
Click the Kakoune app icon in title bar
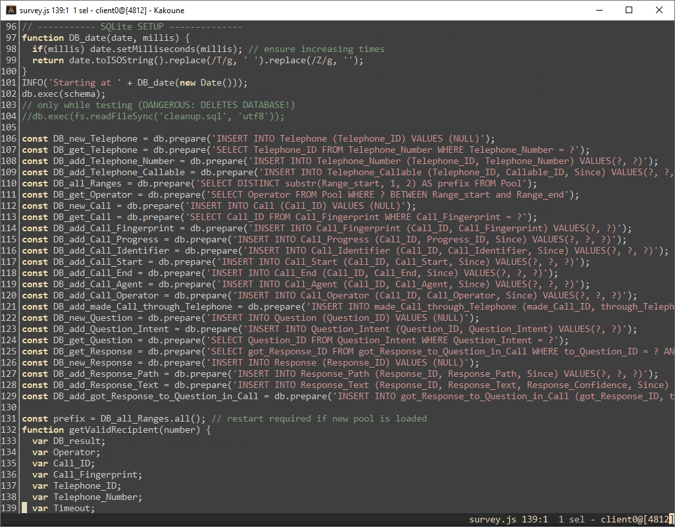(11, 10)
